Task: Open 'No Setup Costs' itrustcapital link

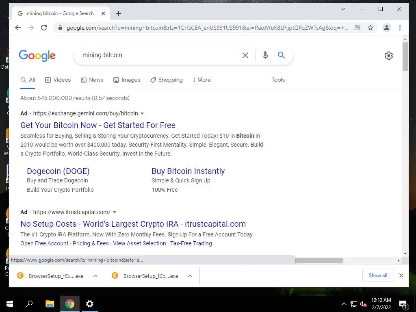Action: pyautogui.click(x=133, y=224)
